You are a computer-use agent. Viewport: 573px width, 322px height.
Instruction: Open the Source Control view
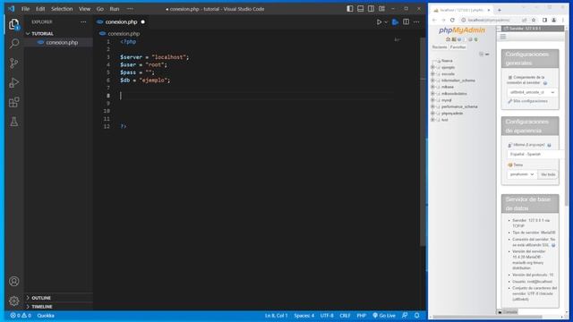(x=14, y=64)
